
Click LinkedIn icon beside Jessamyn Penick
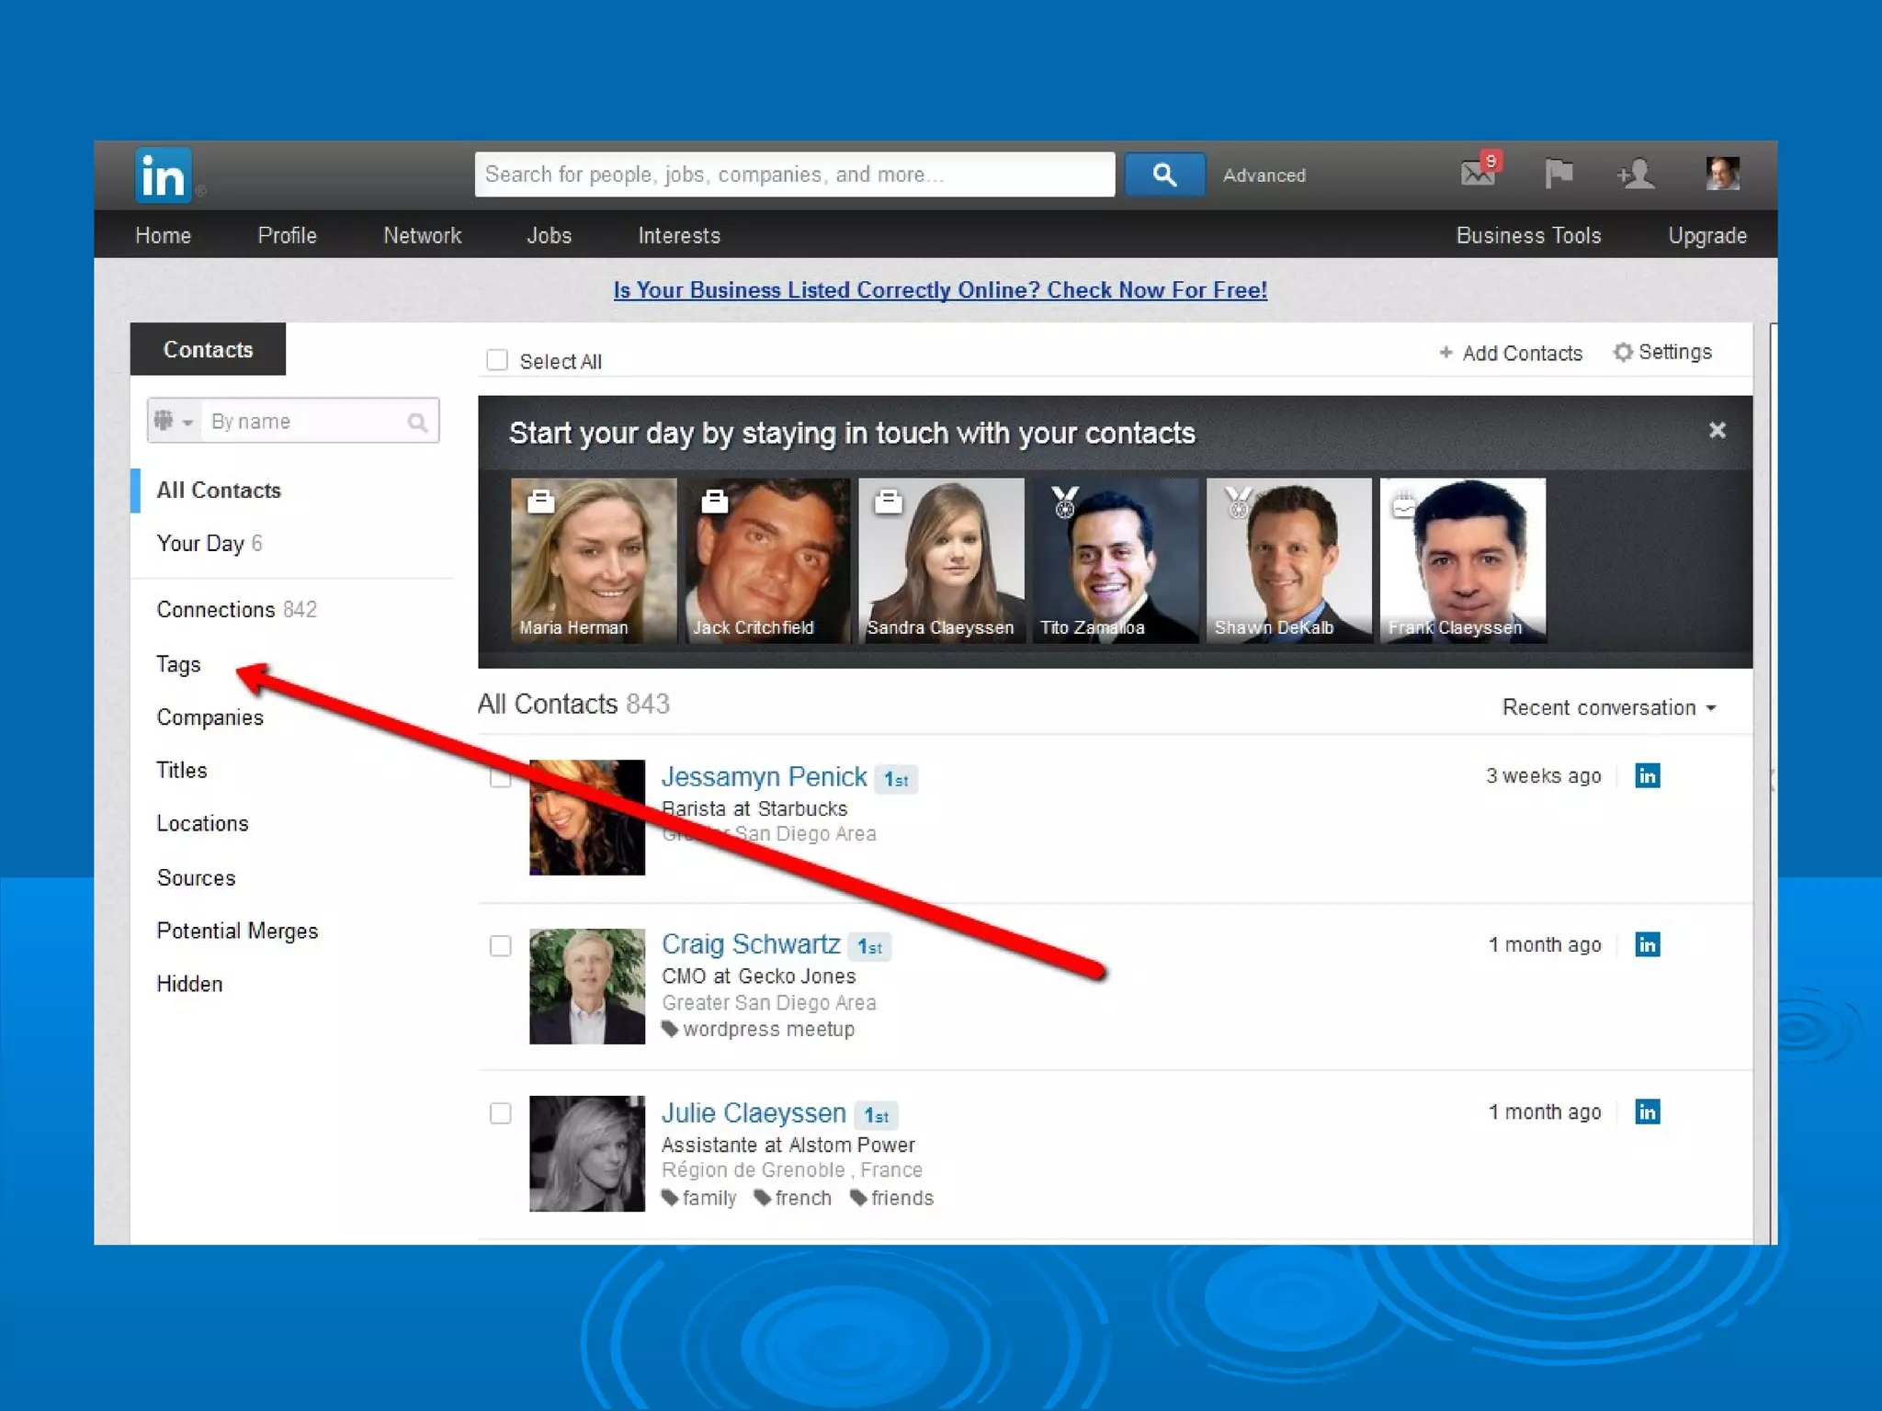(x=1647, y=776)
